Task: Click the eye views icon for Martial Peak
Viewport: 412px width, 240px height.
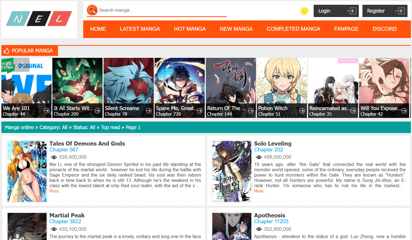Action: (x=54, y=229)
